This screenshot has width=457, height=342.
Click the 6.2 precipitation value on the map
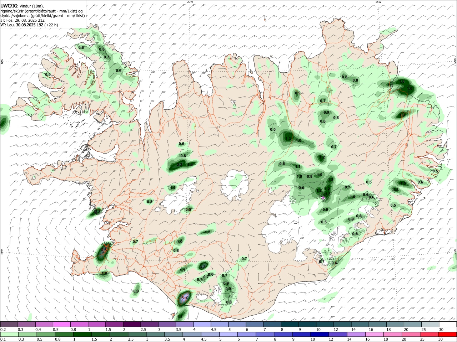point(185,297)
